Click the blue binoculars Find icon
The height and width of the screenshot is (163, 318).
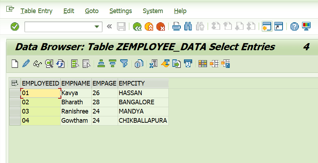pyautogui.click(x=188, y=27)
